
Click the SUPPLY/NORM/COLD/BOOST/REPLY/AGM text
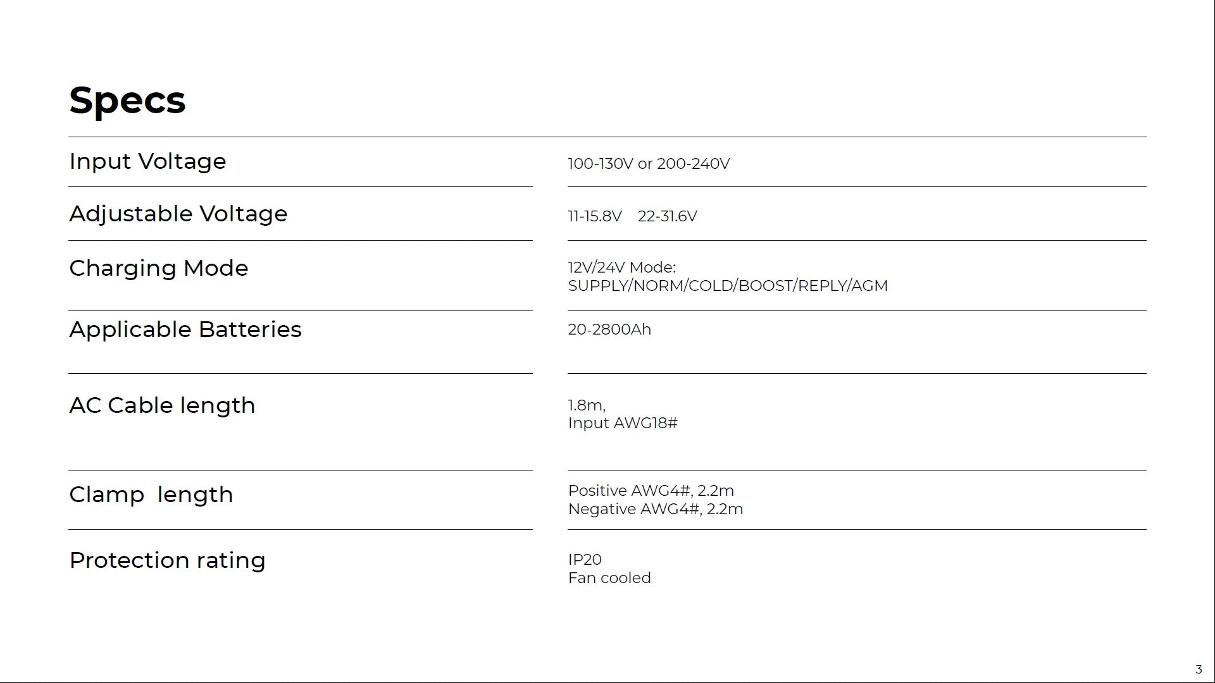coord(728,286)
